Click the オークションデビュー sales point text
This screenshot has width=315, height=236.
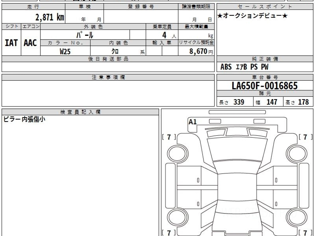[253, 16]
